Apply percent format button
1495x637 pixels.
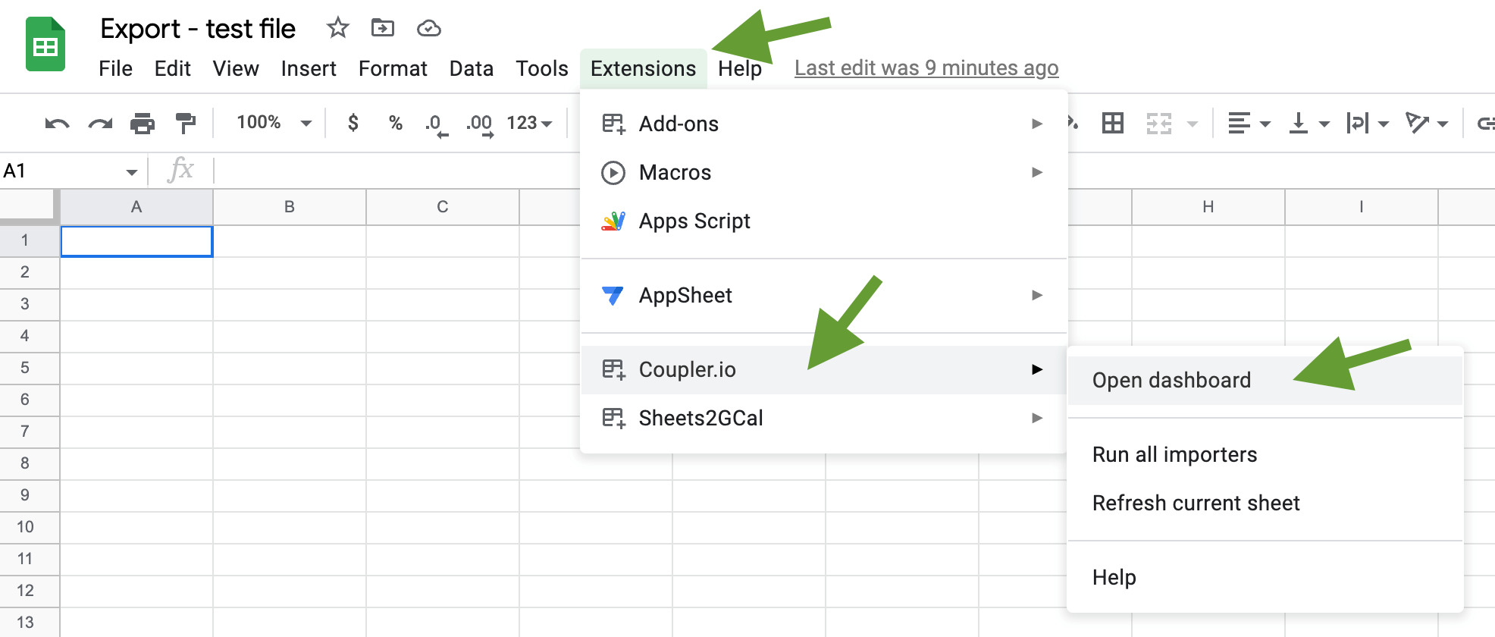point(396,123)
